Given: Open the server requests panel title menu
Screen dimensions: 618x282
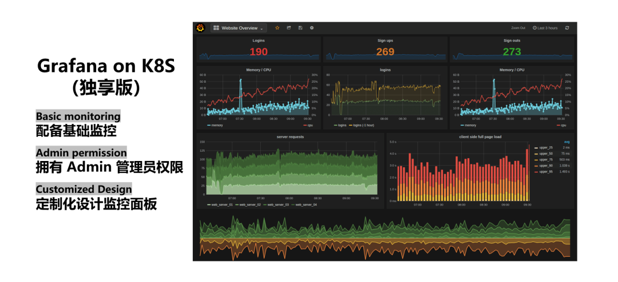Looking at the screenshot, I should click(x=290, y=137).
